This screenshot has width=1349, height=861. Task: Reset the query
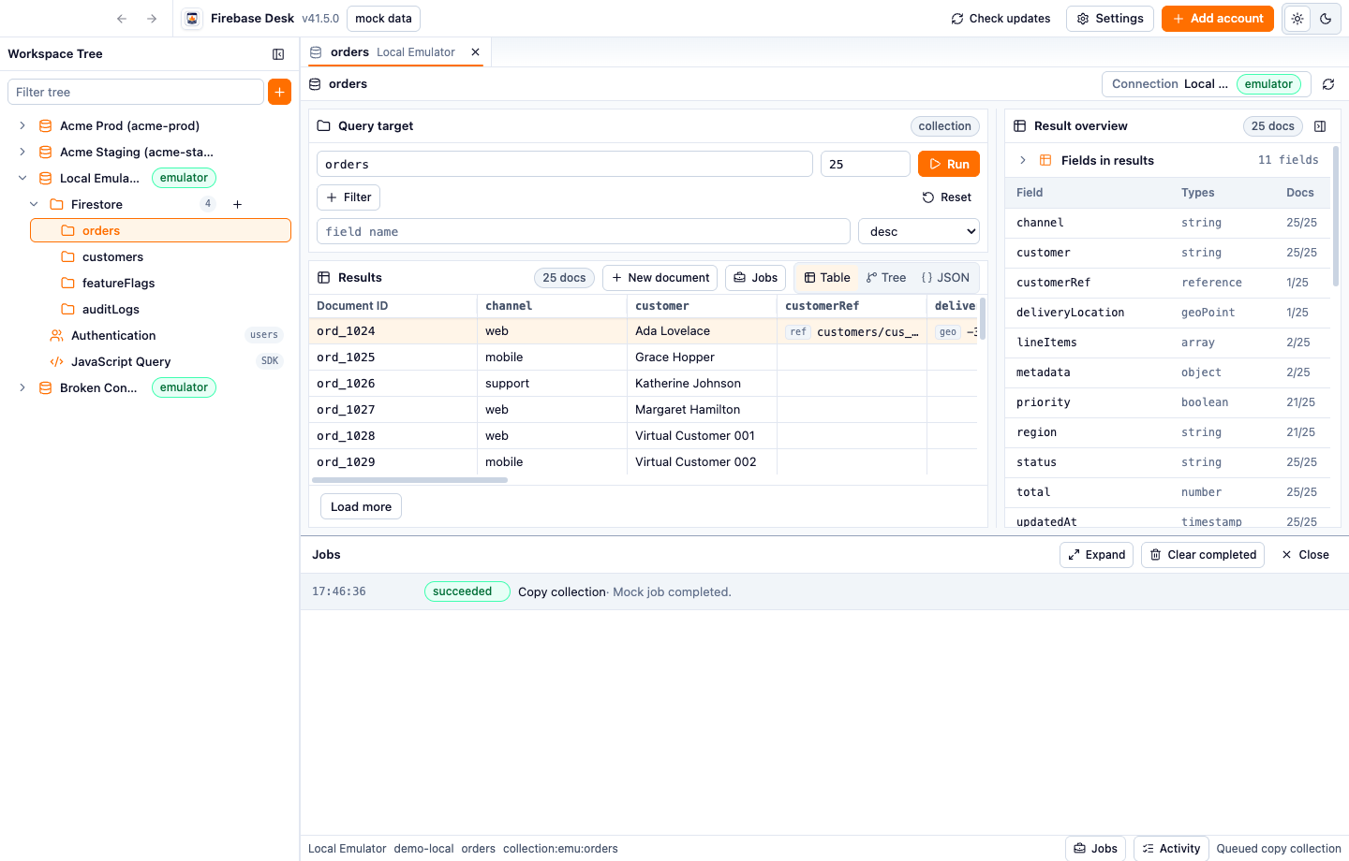click(947, 197)
